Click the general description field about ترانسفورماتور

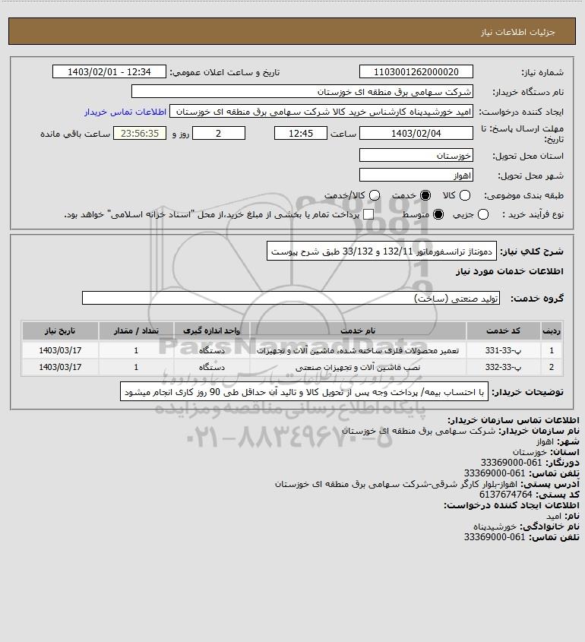381,251
